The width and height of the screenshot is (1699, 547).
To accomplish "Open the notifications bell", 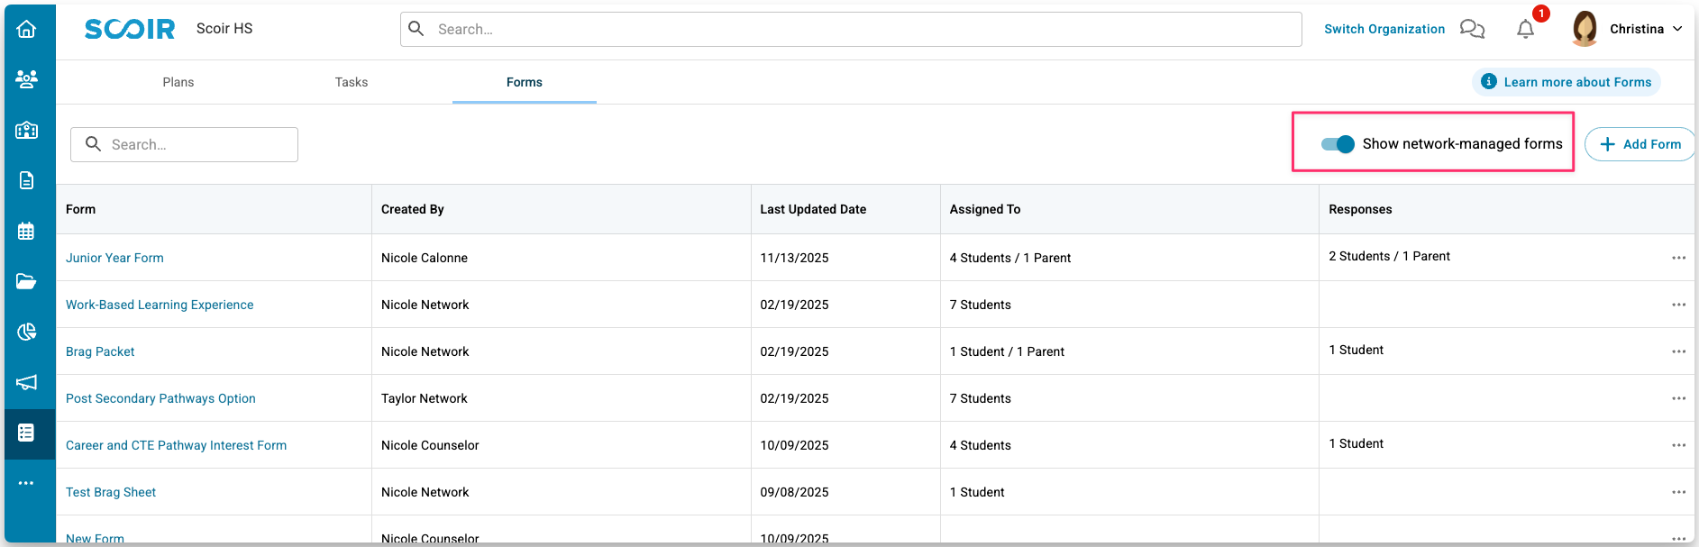I will coord(1525,29).
